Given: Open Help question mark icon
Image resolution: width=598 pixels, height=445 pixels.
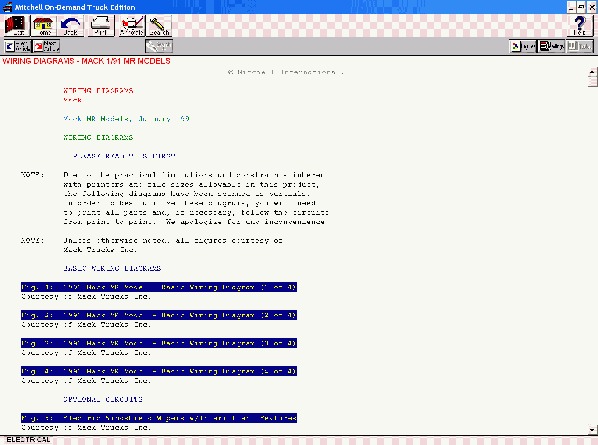Looking at the screenshot, I should tap(580, 26).
